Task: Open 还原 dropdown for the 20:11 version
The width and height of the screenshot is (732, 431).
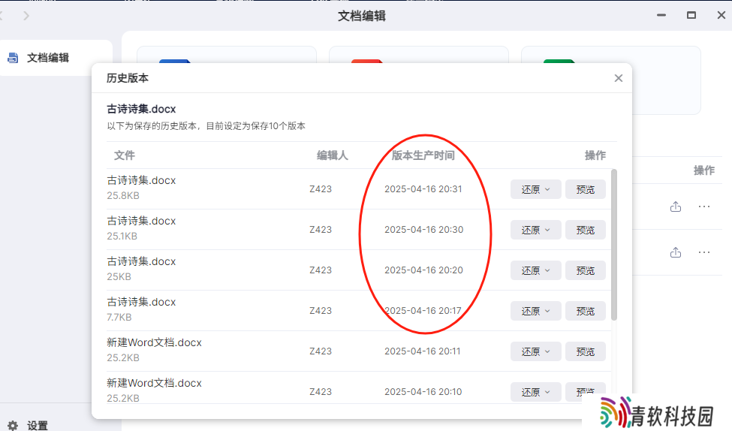Action: (x=535, y=351)
